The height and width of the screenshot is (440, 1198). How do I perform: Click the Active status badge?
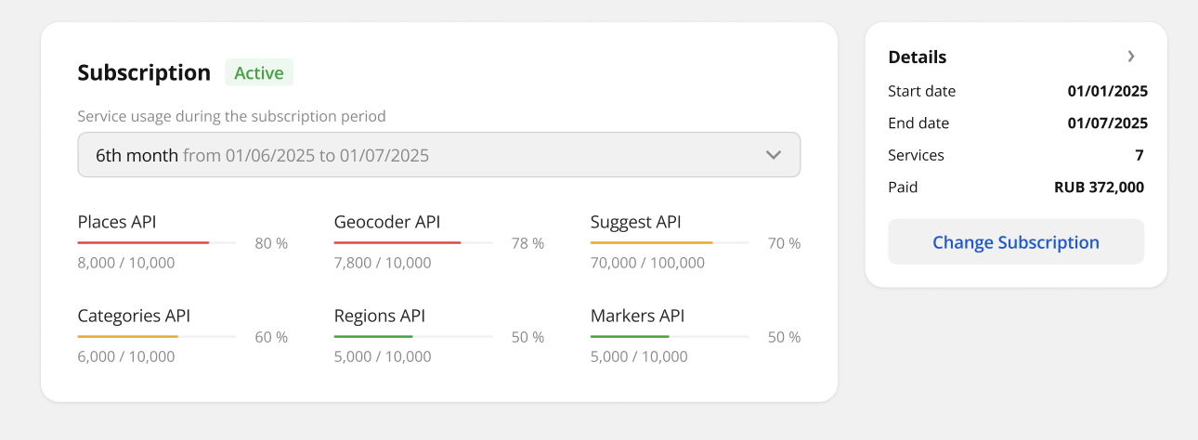(259, 72)
